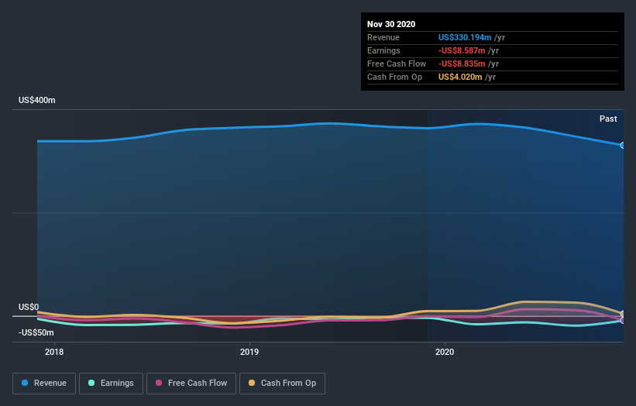Click the pink Free Cash Flow legend dot
The width and height of the screenshot is (636, 406).
(159, 383)
